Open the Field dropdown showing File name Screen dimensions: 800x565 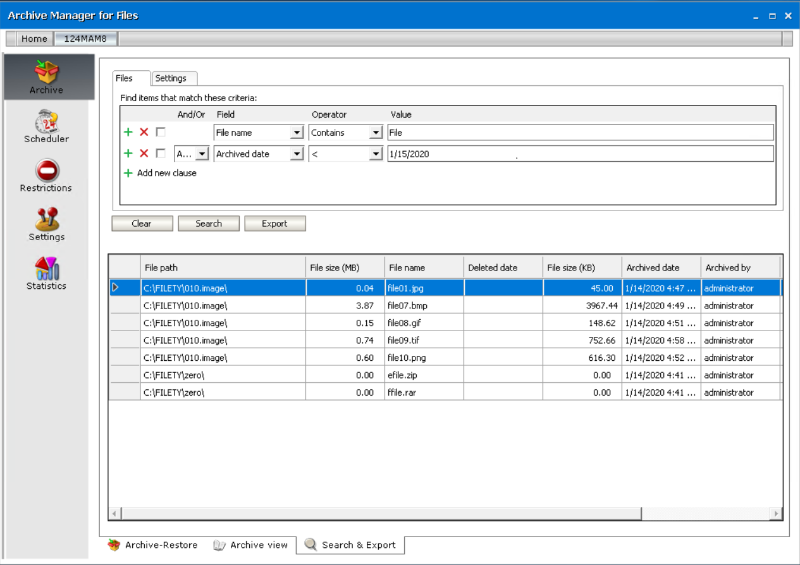pos(296,133)
